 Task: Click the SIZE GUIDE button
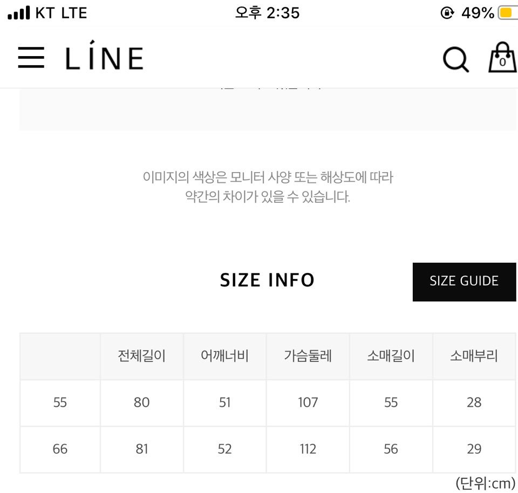pyautogui.click(x=464, y=282)
